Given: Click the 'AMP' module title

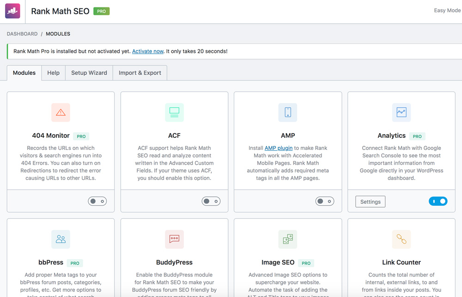Looking at the screenshot, I should click(288, 136).
